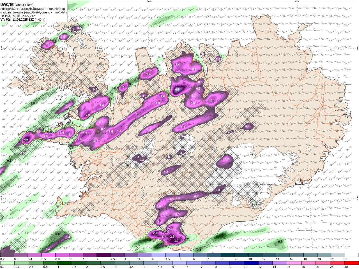Click the '0.1' label on the rain scale
Viewport: 359px width, 269px height.
[2, 267]
